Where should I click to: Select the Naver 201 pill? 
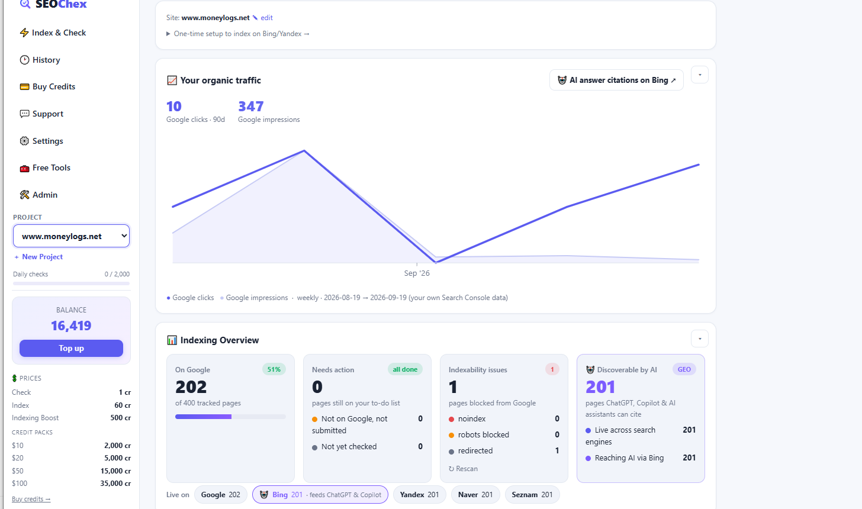tap(475, 495)
